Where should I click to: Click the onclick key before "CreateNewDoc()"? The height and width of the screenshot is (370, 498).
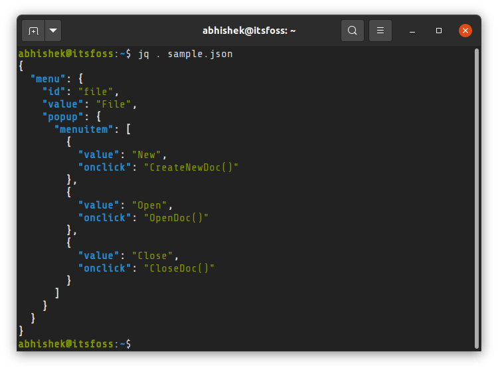pyautogui.click(x=104, y=167)
